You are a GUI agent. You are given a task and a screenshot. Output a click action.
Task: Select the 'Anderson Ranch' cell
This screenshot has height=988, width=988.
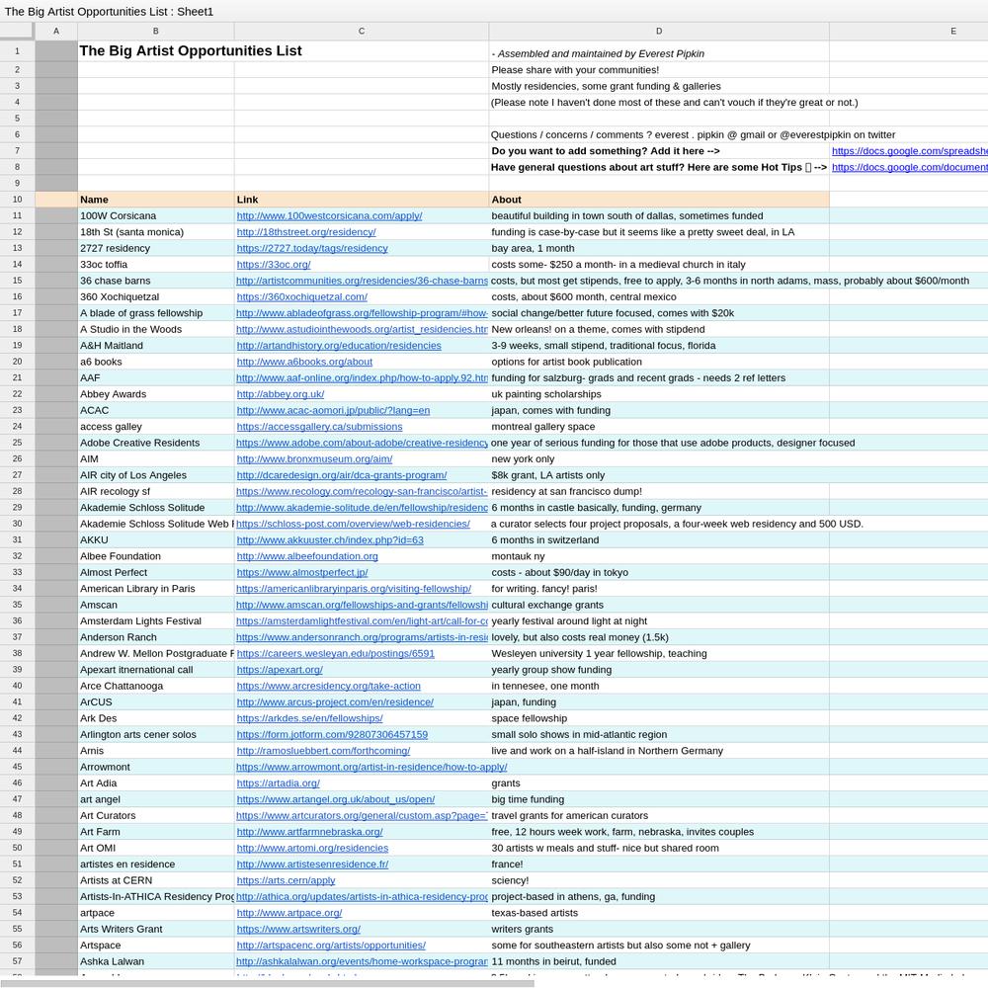click(156, 637)
